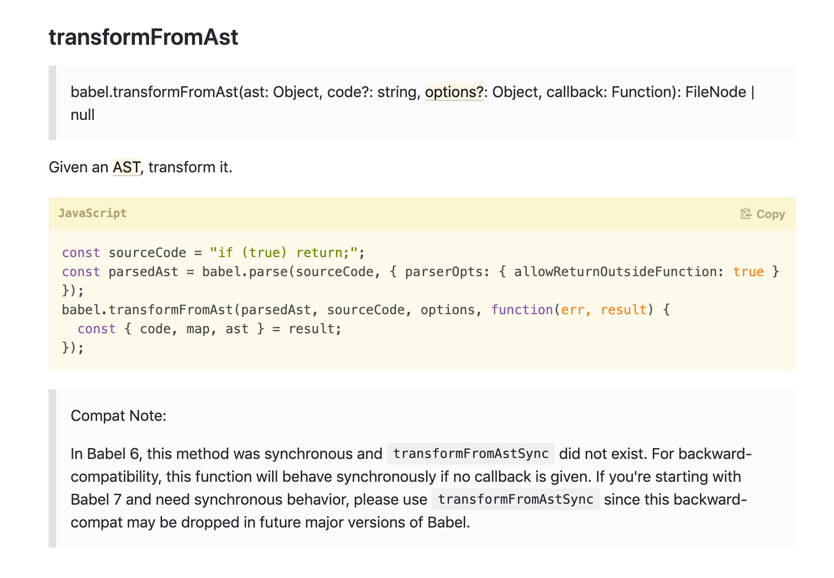Click the clipboard icon in the code block header
The height and width of the screenshot is (578, 834).
tap(746, 214)
